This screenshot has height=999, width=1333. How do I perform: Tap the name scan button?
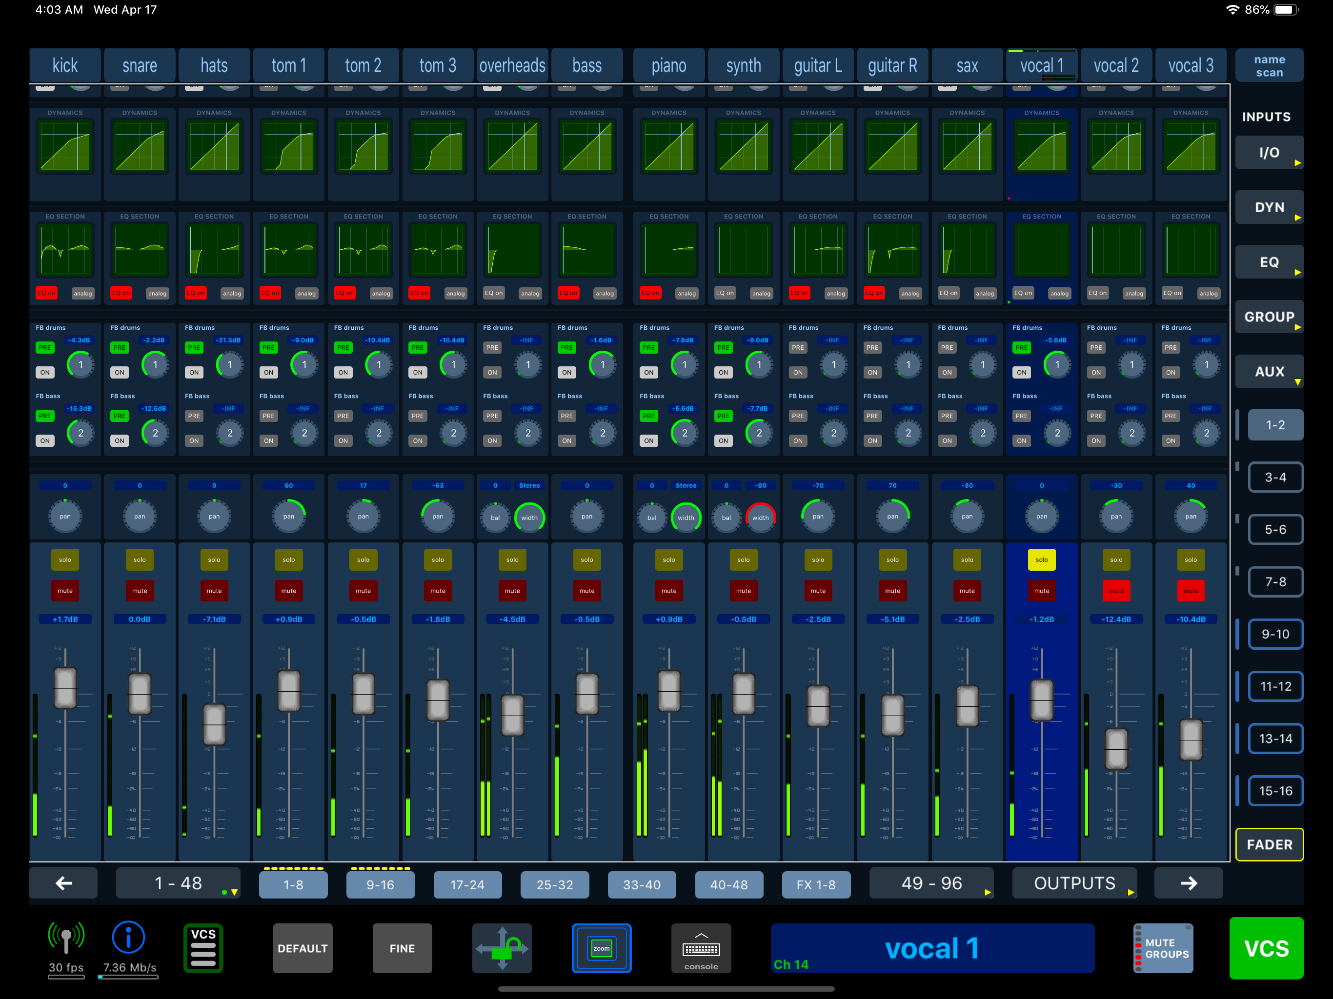(1269, 66)
